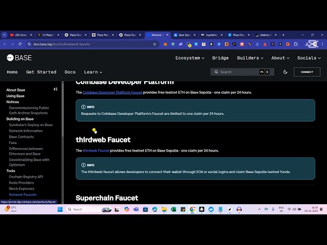327x245 pixels.
Task: Show hidden system tray icons
Action: coord(260,209)
